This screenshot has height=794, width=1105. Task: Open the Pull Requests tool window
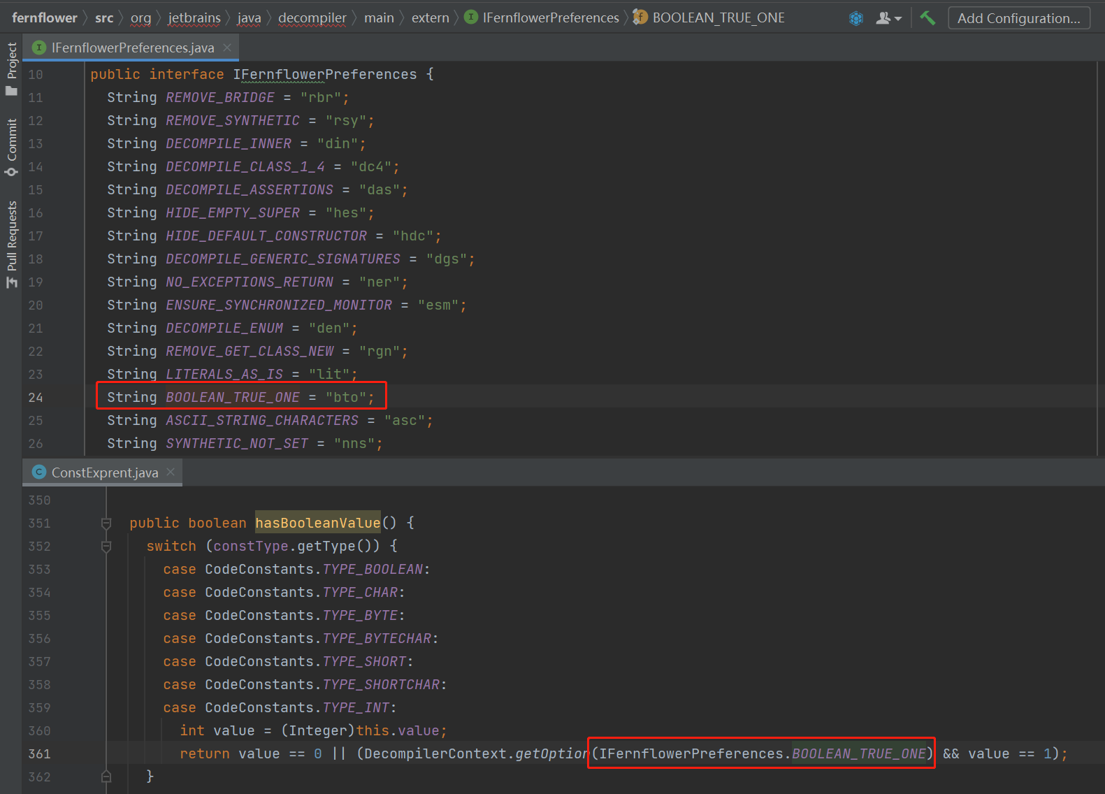click(11, 244)
